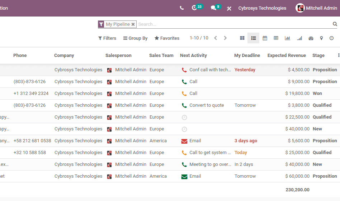The height and width of the screenshot is (201, 340).
Task: Switch to Activity clock view
Action: pyautogui.click(x=331, y=38)
